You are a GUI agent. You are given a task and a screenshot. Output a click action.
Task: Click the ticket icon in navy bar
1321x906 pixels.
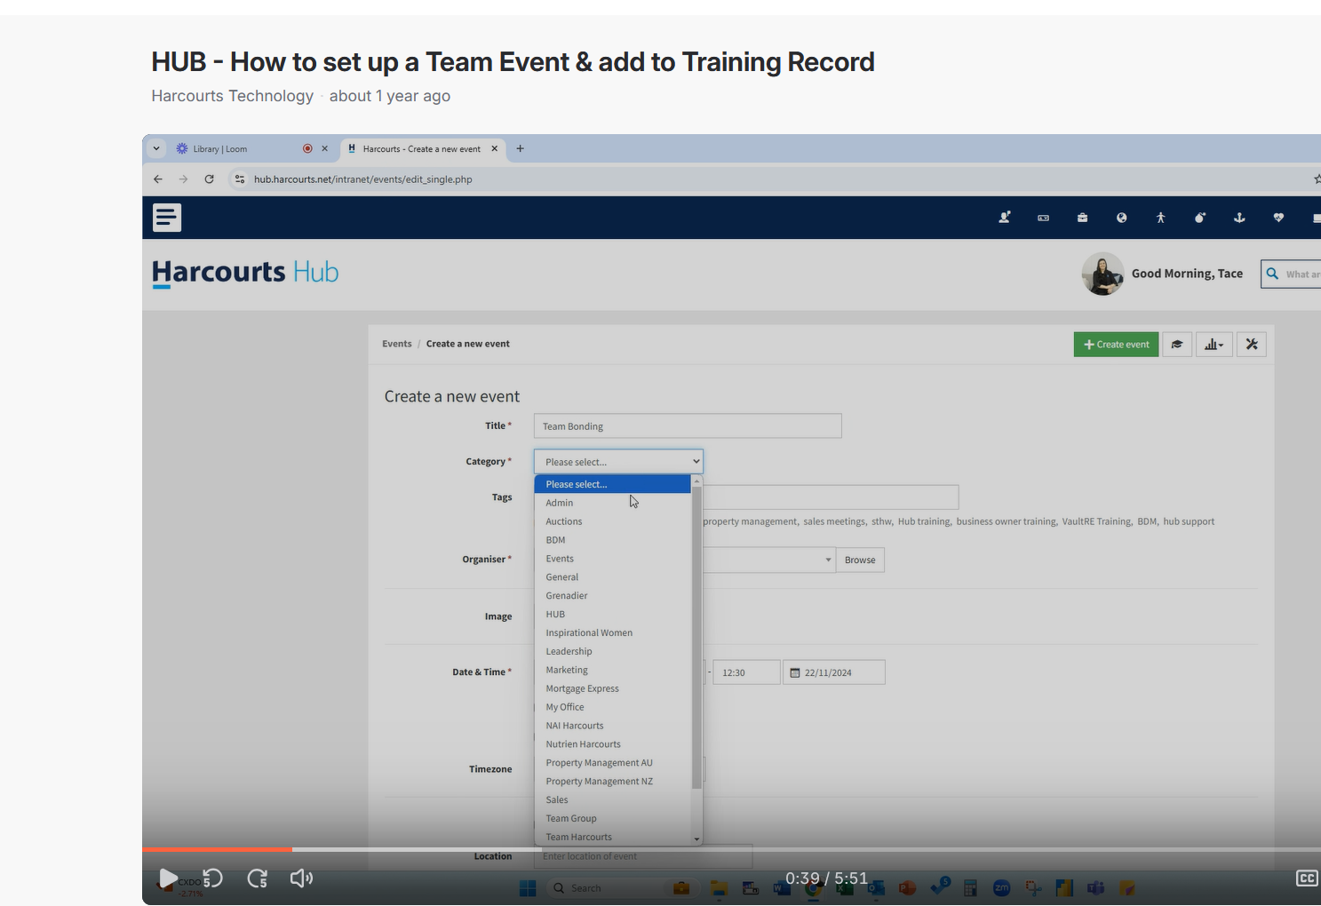[1044, 218]
